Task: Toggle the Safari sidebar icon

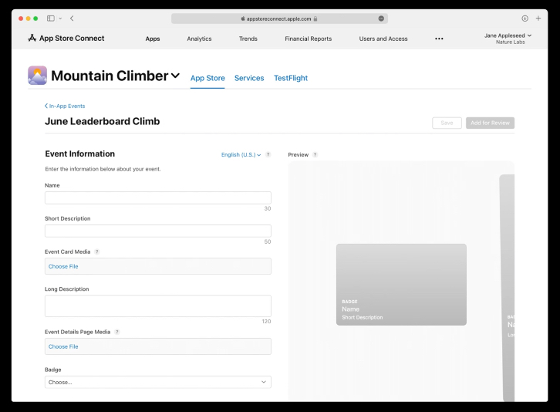Action: click(x=51, y=19)
